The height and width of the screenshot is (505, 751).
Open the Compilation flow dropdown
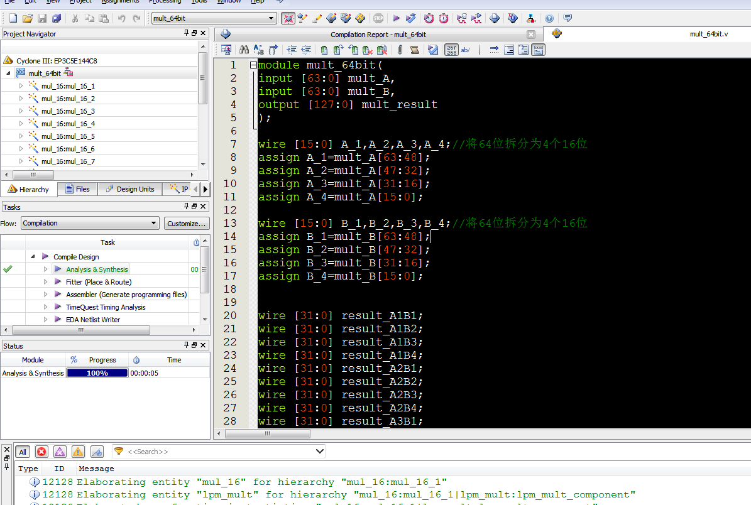pos(90,223)
